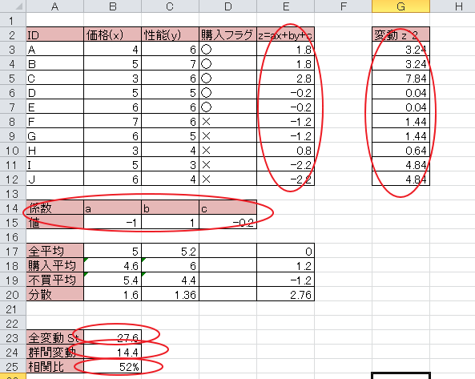Select row 16 header
The image size is (475, 379).
(13, 236)
